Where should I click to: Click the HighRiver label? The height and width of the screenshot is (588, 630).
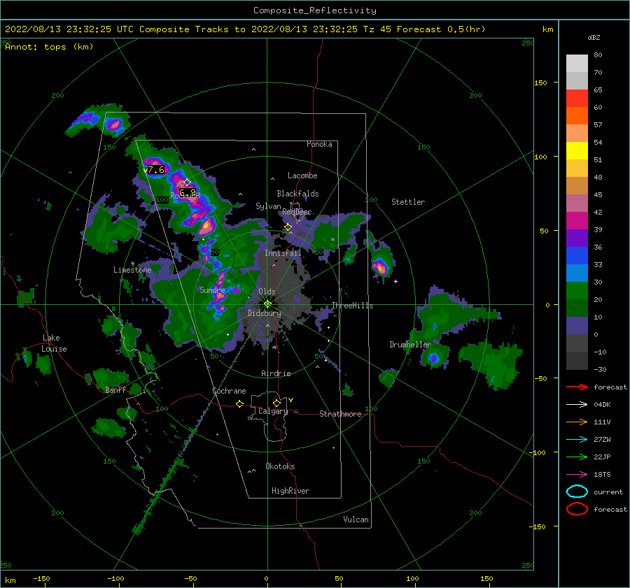click(x=290, y=491)
